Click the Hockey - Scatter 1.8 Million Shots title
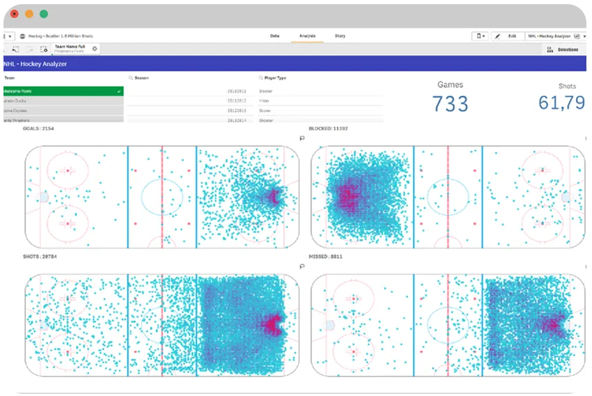The width and height of the screenshot is (592, 396). [61, 36]
